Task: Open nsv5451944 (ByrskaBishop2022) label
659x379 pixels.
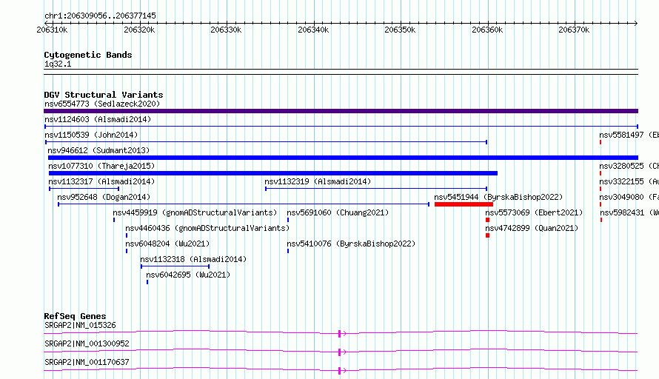Action: click(x=498, y=197)
